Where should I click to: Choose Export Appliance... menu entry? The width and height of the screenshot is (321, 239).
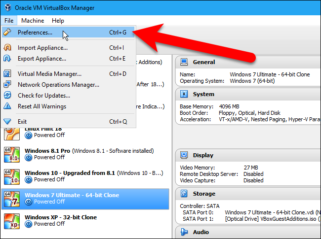tap(68, 59)
